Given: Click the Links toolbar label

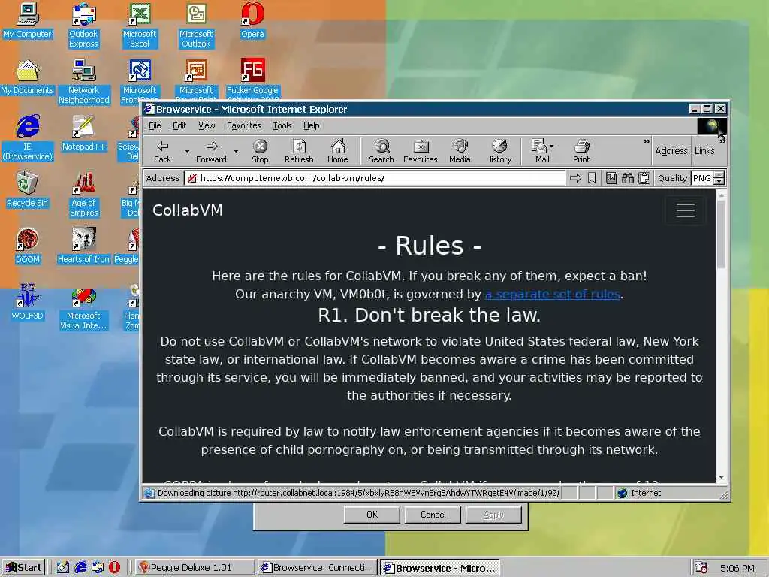Looking at the screenshot, I should pyautogui.click(x=704, y=150).
